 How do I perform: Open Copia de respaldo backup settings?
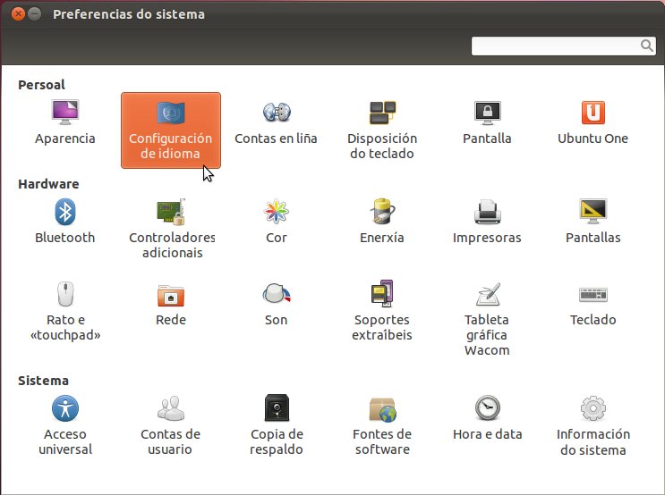click(x=277, y=425)
